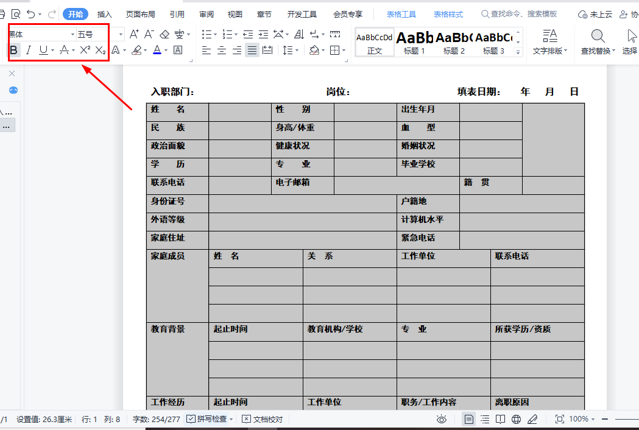The width and height of the screenshot is (639, 430).
Task: Apply strikethrough text icon
Action: click(65, 50)
